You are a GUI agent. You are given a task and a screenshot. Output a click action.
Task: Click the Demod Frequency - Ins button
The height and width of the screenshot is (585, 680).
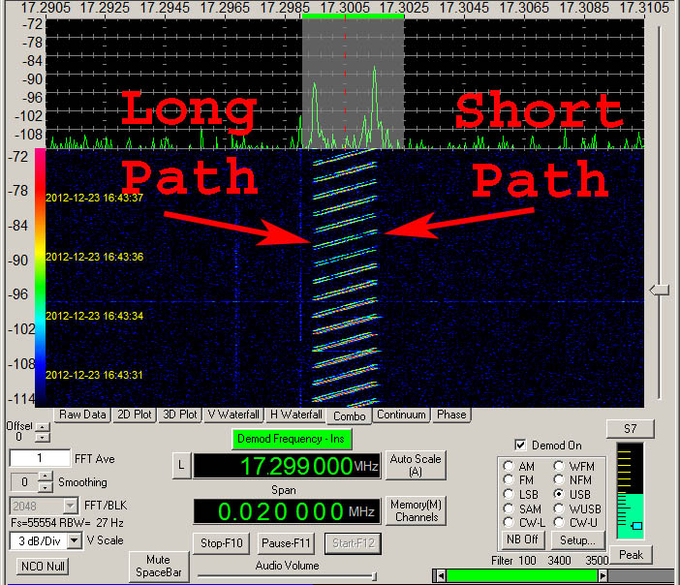(x=291, y=439)
